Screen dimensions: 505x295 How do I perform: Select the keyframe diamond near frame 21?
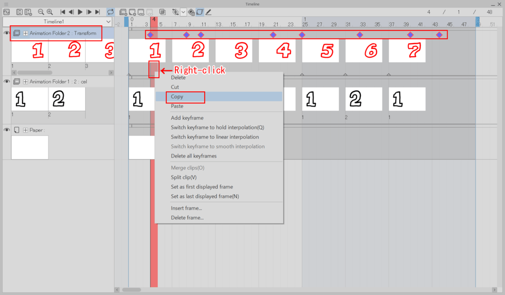[x=273, y=35]
